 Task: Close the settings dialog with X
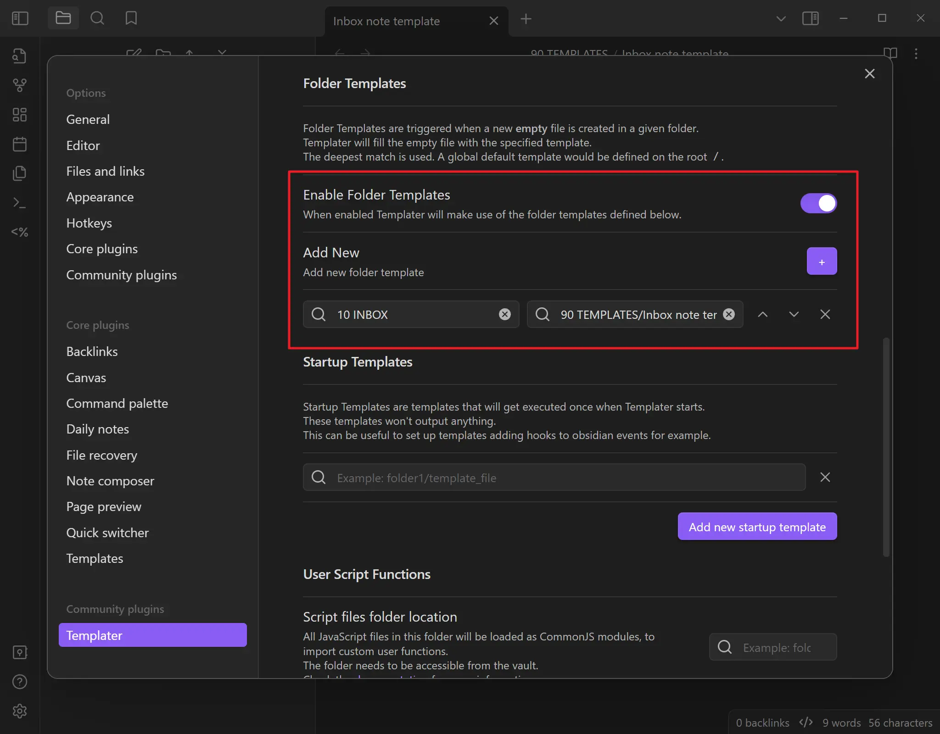point(869,74)
